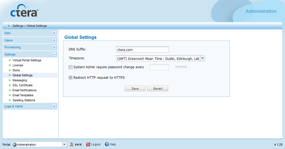This screenshot has width=285, height=149.
Task: Click the Portal Administration combo box
Action: (x=39, y=145)
